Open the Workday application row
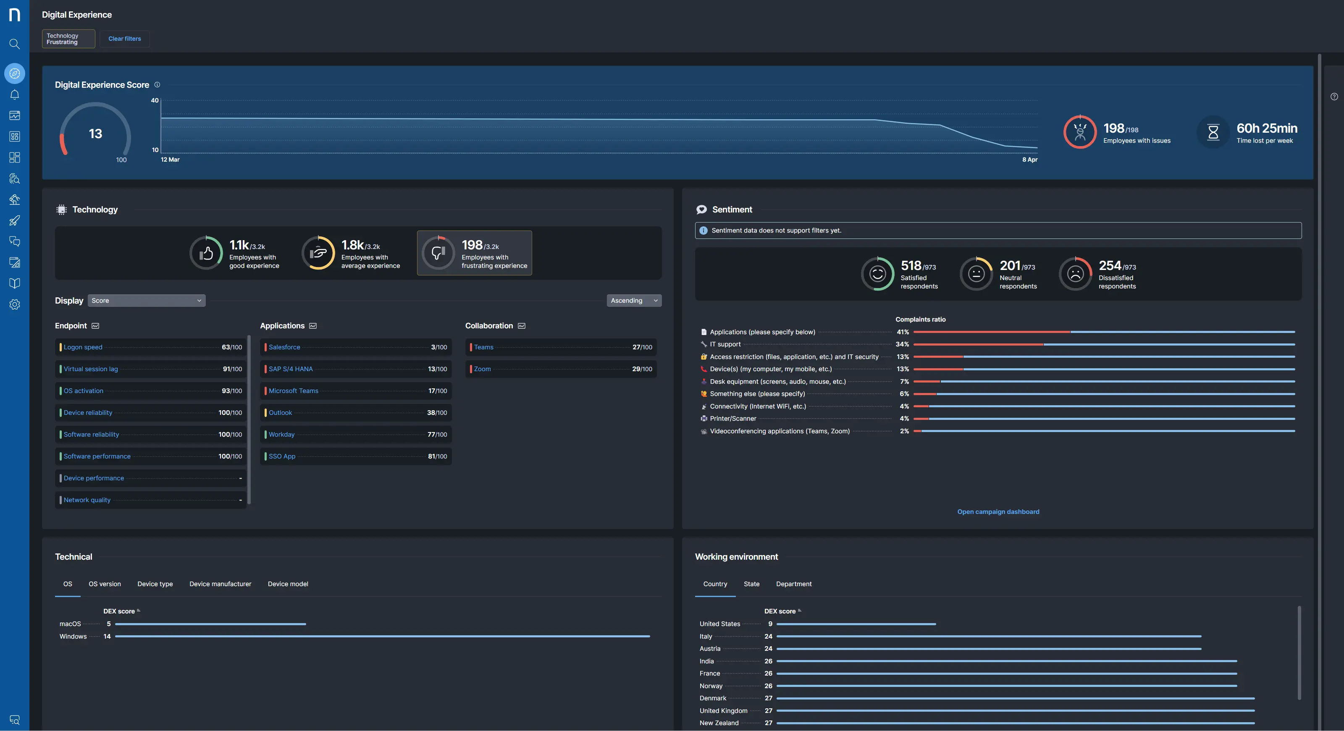Viewport: 1344px width, 731px height. click(x=356, y=435)
